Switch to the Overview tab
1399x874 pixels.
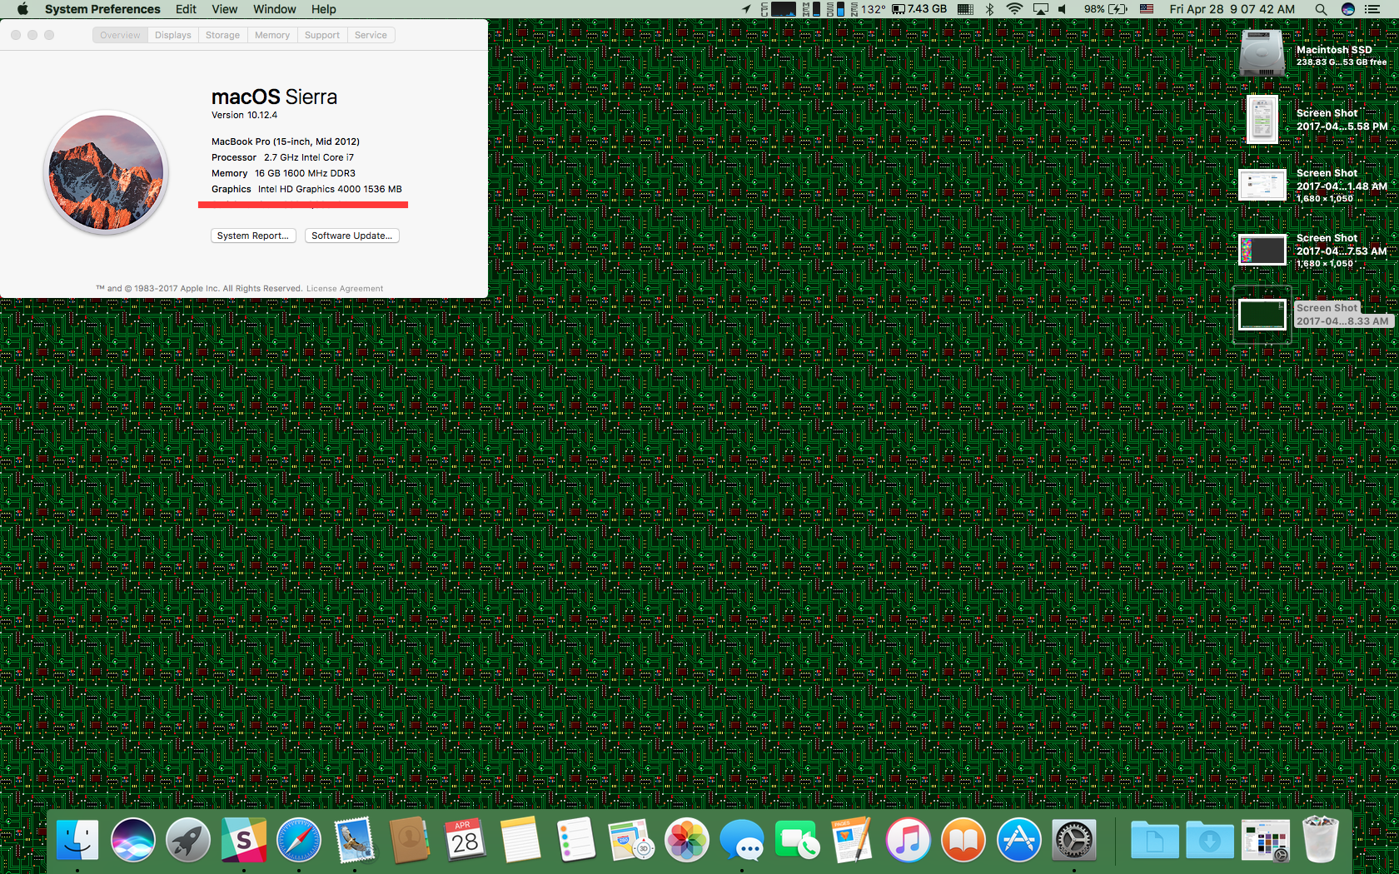[120, 35]
